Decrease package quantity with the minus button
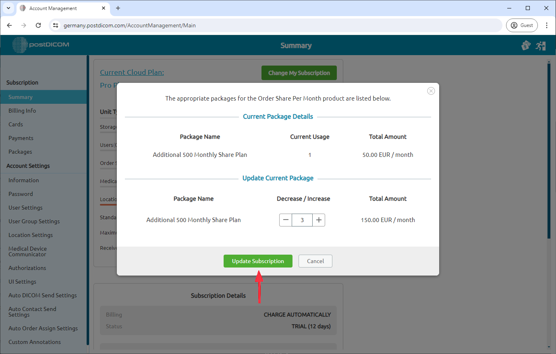Screen dimensions: 556x354 (x=286, y=220)
